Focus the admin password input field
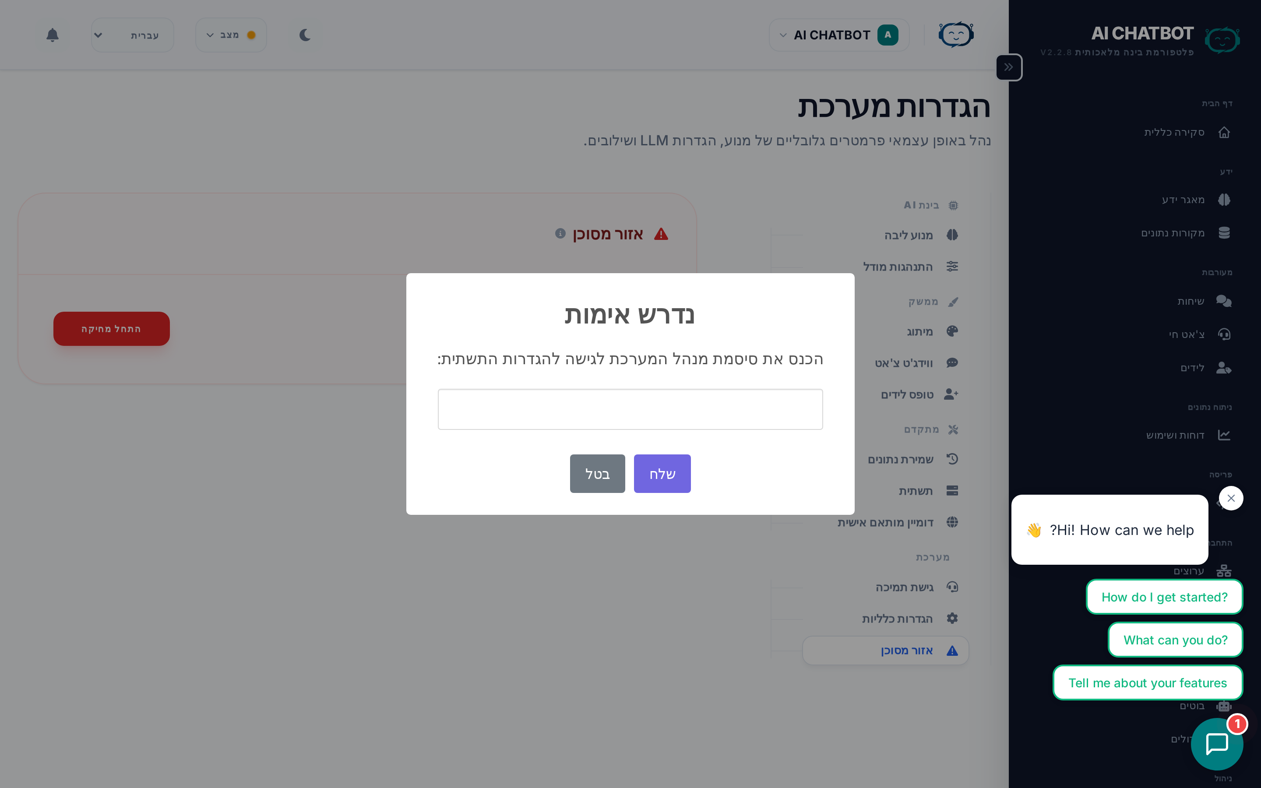 (x=630, y=409)
